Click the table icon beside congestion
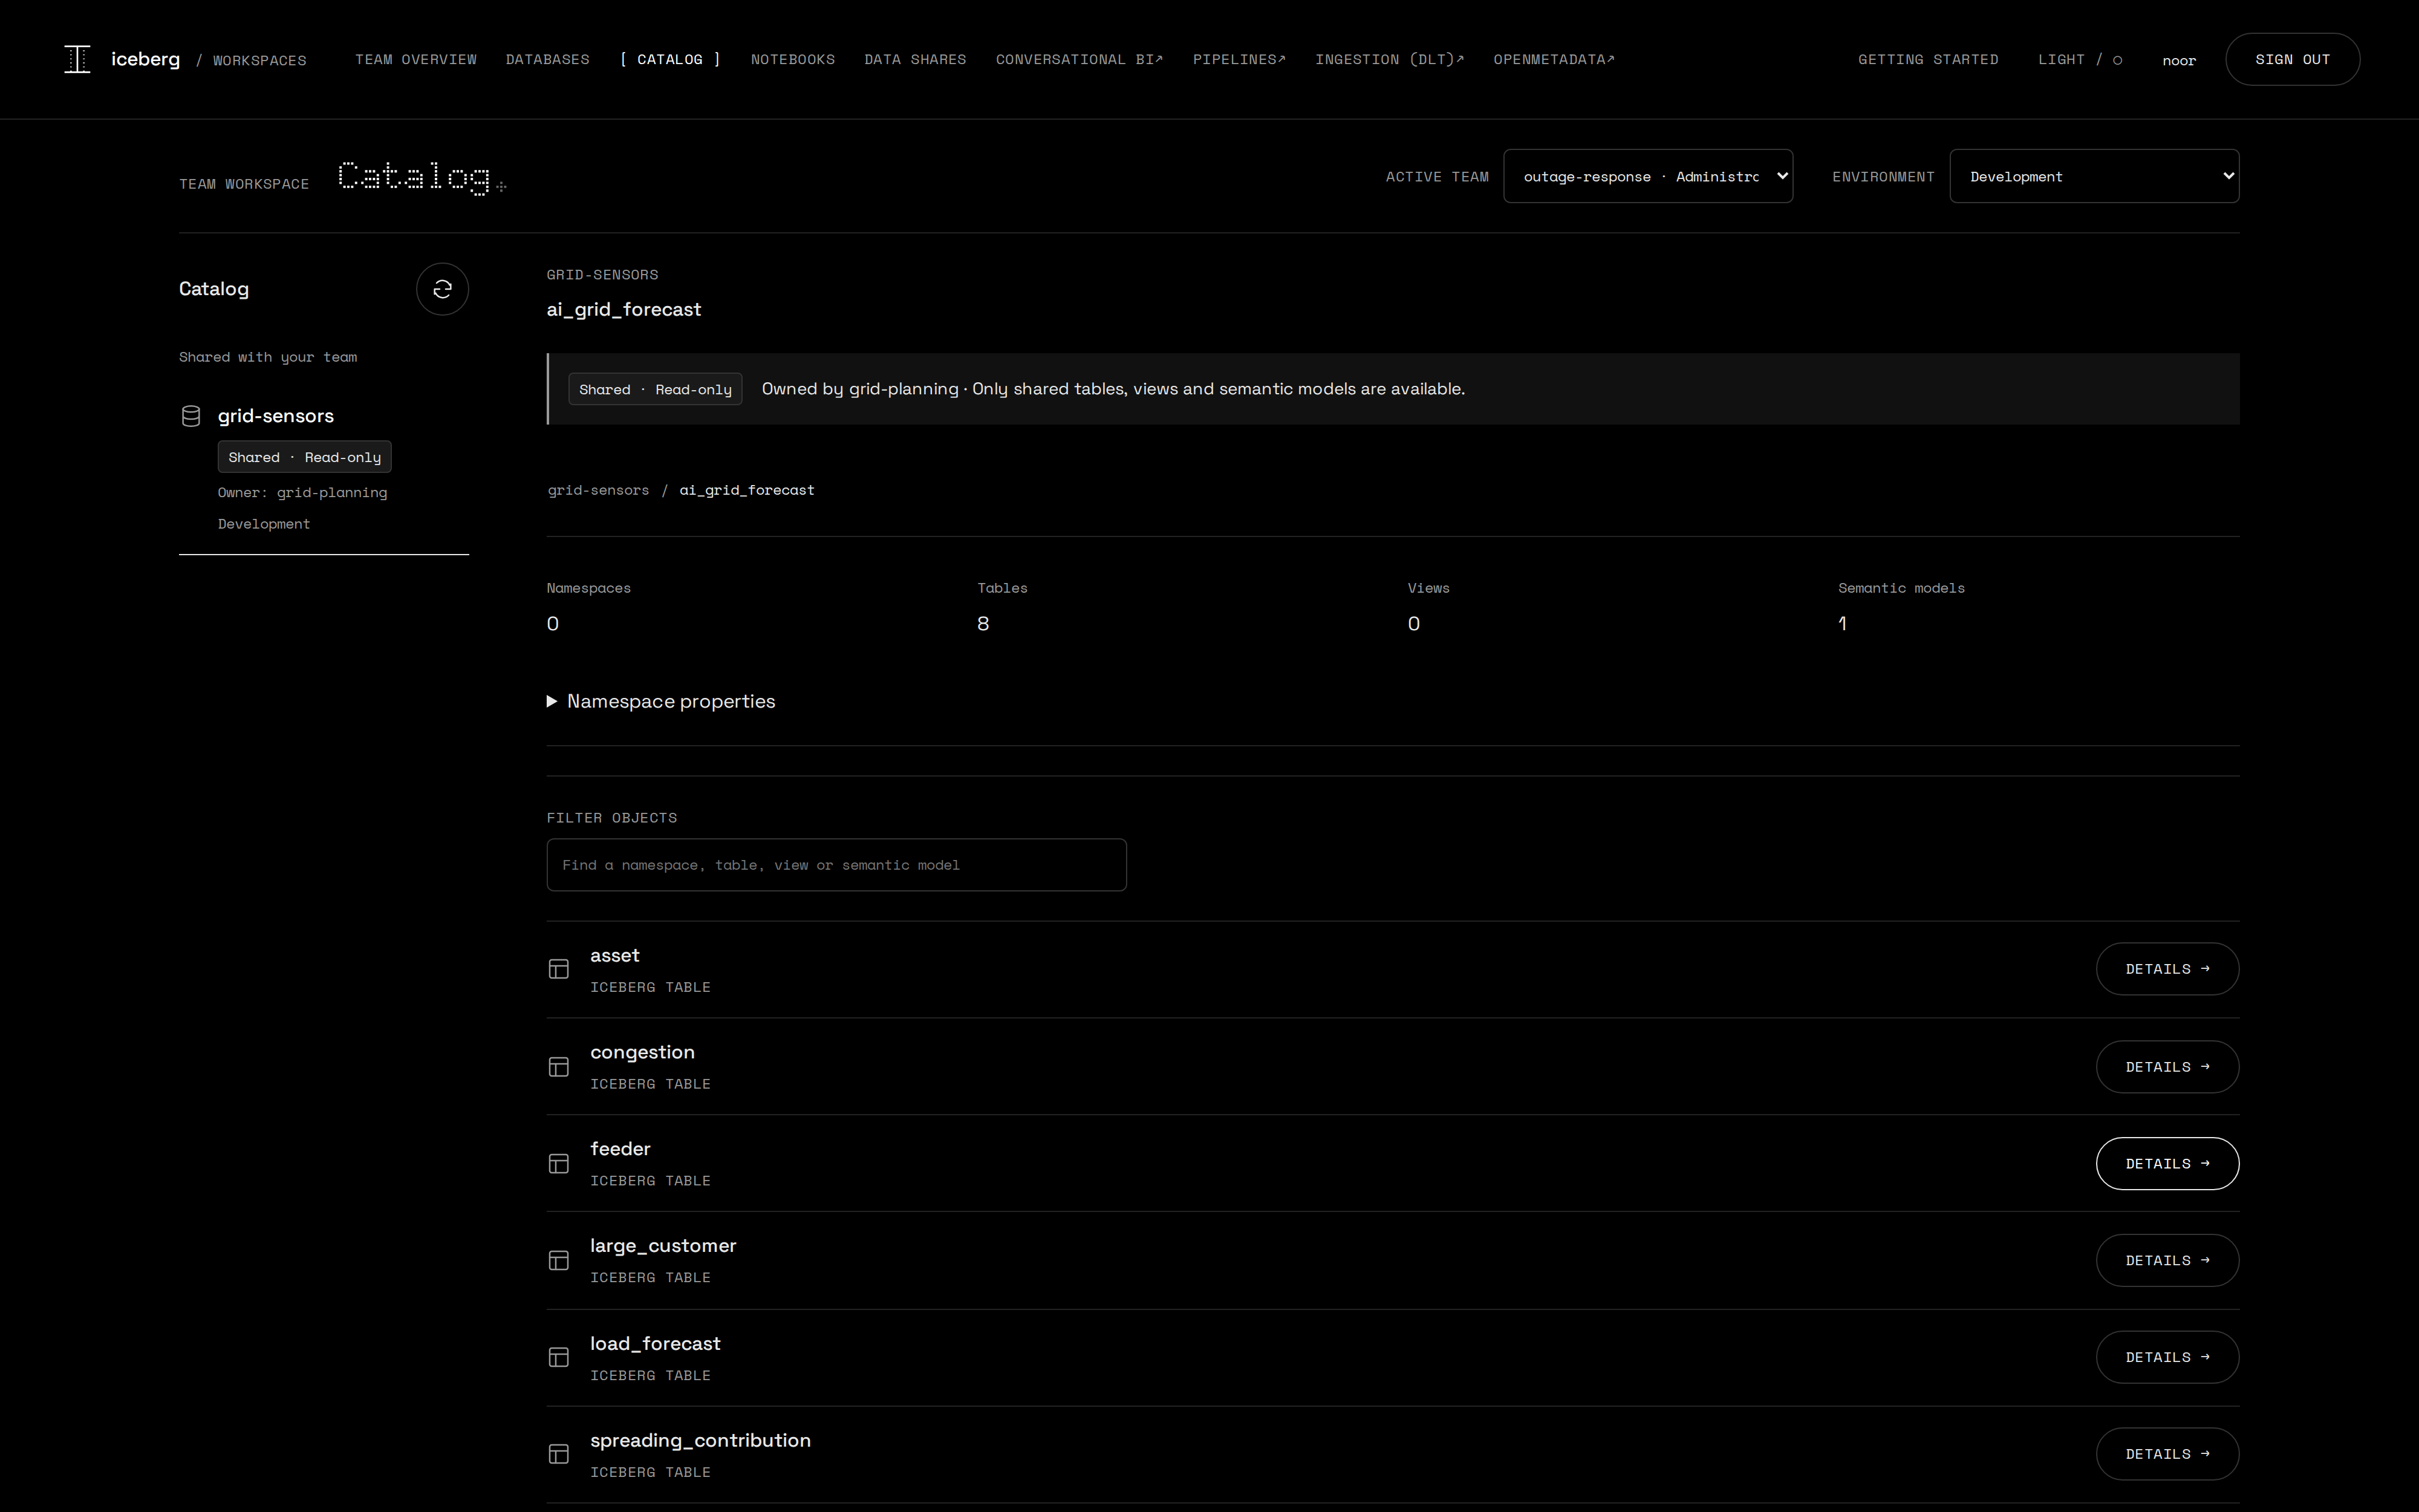 point(559,1067)
